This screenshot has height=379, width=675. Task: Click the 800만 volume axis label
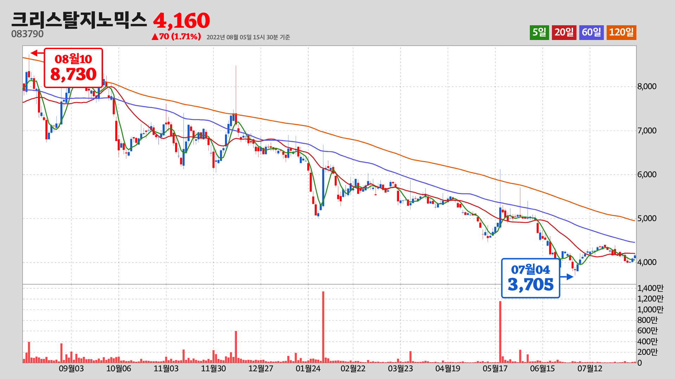(x=648, y=320)
